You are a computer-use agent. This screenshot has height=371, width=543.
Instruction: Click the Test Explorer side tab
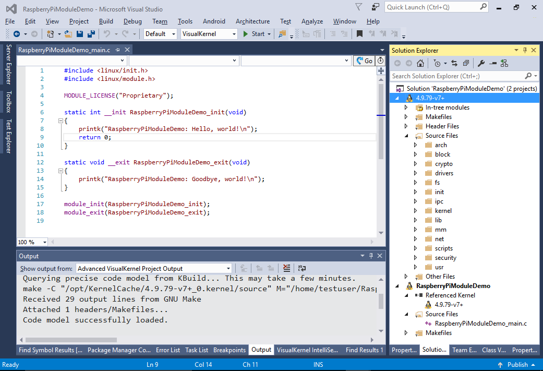click(9, 136)
